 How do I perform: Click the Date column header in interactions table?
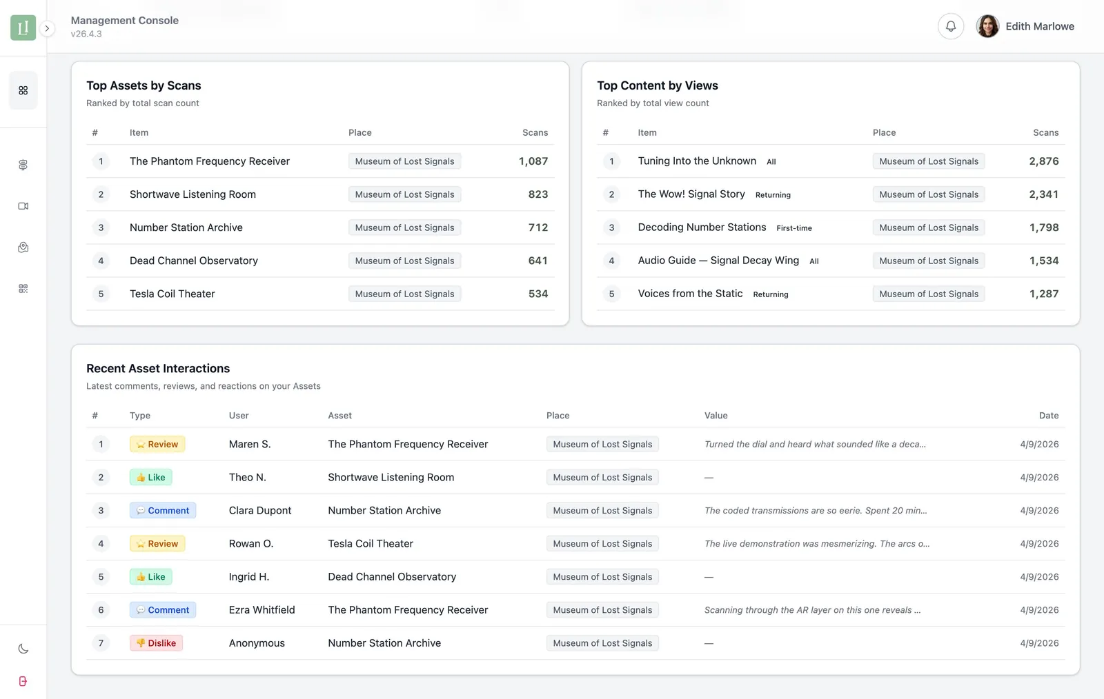tap(1048, 416)
